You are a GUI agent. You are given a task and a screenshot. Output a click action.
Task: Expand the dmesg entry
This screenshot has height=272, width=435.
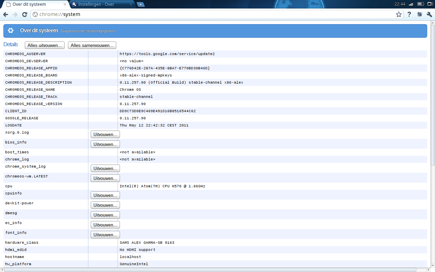pos(105,215)
